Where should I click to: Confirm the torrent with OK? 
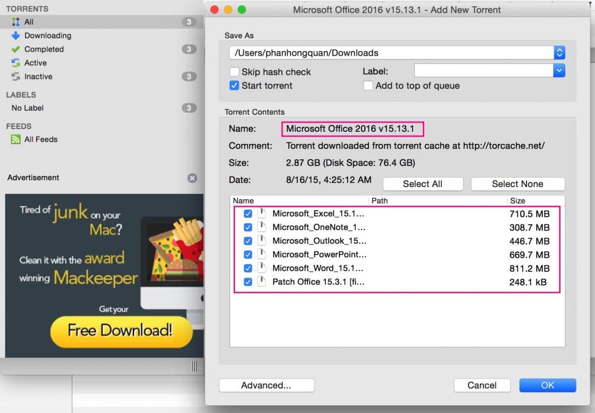[x=547, y=385]
